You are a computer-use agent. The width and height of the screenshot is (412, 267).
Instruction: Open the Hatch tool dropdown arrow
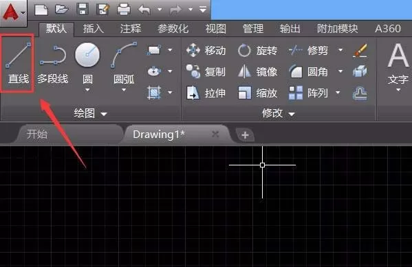170,93
